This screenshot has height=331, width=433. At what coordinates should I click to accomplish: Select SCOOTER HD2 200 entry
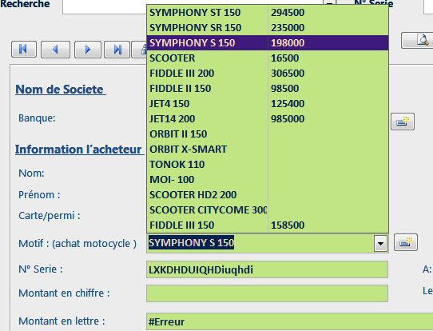coord(268,195)
